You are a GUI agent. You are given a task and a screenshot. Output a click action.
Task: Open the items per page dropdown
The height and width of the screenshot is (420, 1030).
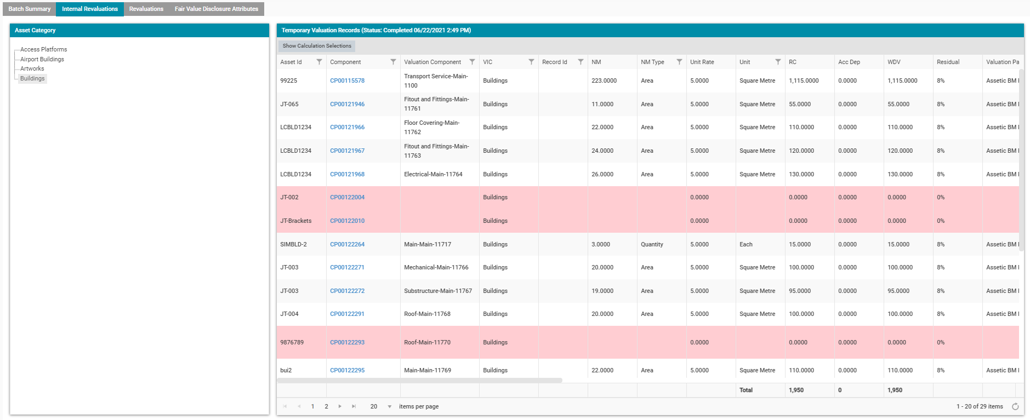[x=389, y=406]
